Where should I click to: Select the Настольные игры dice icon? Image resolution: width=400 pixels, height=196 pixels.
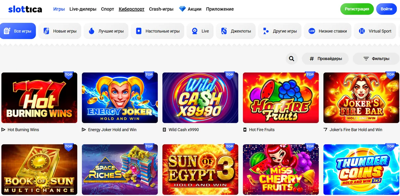pyautogui.click(x=139, y=31)
